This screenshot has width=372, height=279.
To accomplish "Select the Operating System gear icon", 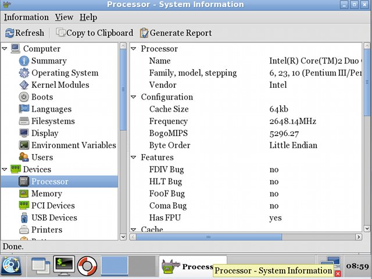I will point(24,73).
